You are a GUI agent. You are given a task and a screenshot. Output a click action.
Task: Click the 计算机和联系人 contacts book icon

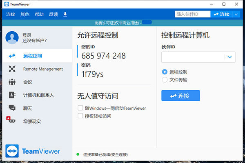[x=12, y=95]
